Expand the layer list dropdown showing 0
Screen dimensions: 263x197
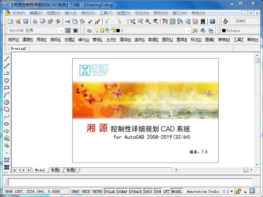coord(189,30)
